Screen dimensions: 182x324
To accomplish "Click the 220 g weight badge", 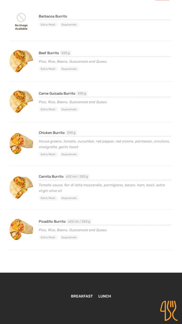I will 65,53.
